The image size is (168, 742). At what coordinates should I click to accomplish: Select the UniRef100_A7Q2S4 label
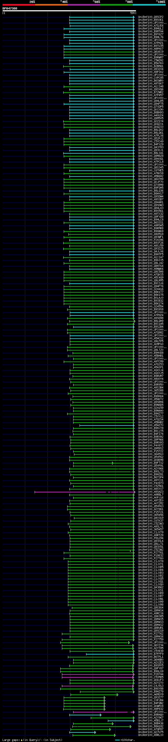click(x=150, y=419)
